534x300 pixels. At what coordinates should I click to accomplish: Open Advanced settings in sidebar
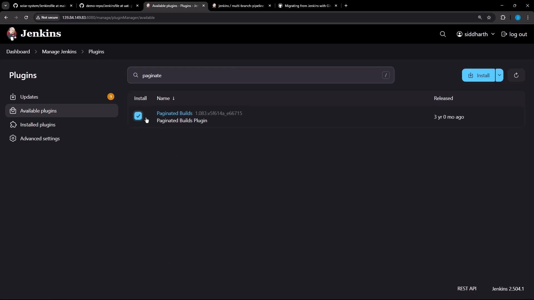point(62,138)
